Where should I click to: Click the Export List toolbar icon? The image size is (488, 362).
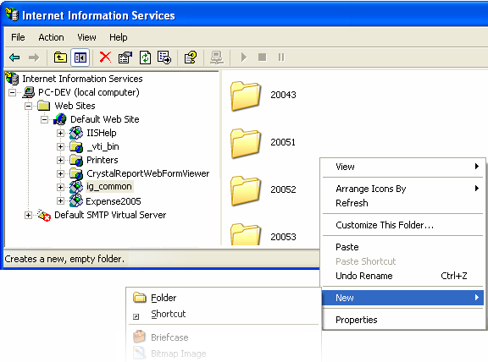coord(164,58)
